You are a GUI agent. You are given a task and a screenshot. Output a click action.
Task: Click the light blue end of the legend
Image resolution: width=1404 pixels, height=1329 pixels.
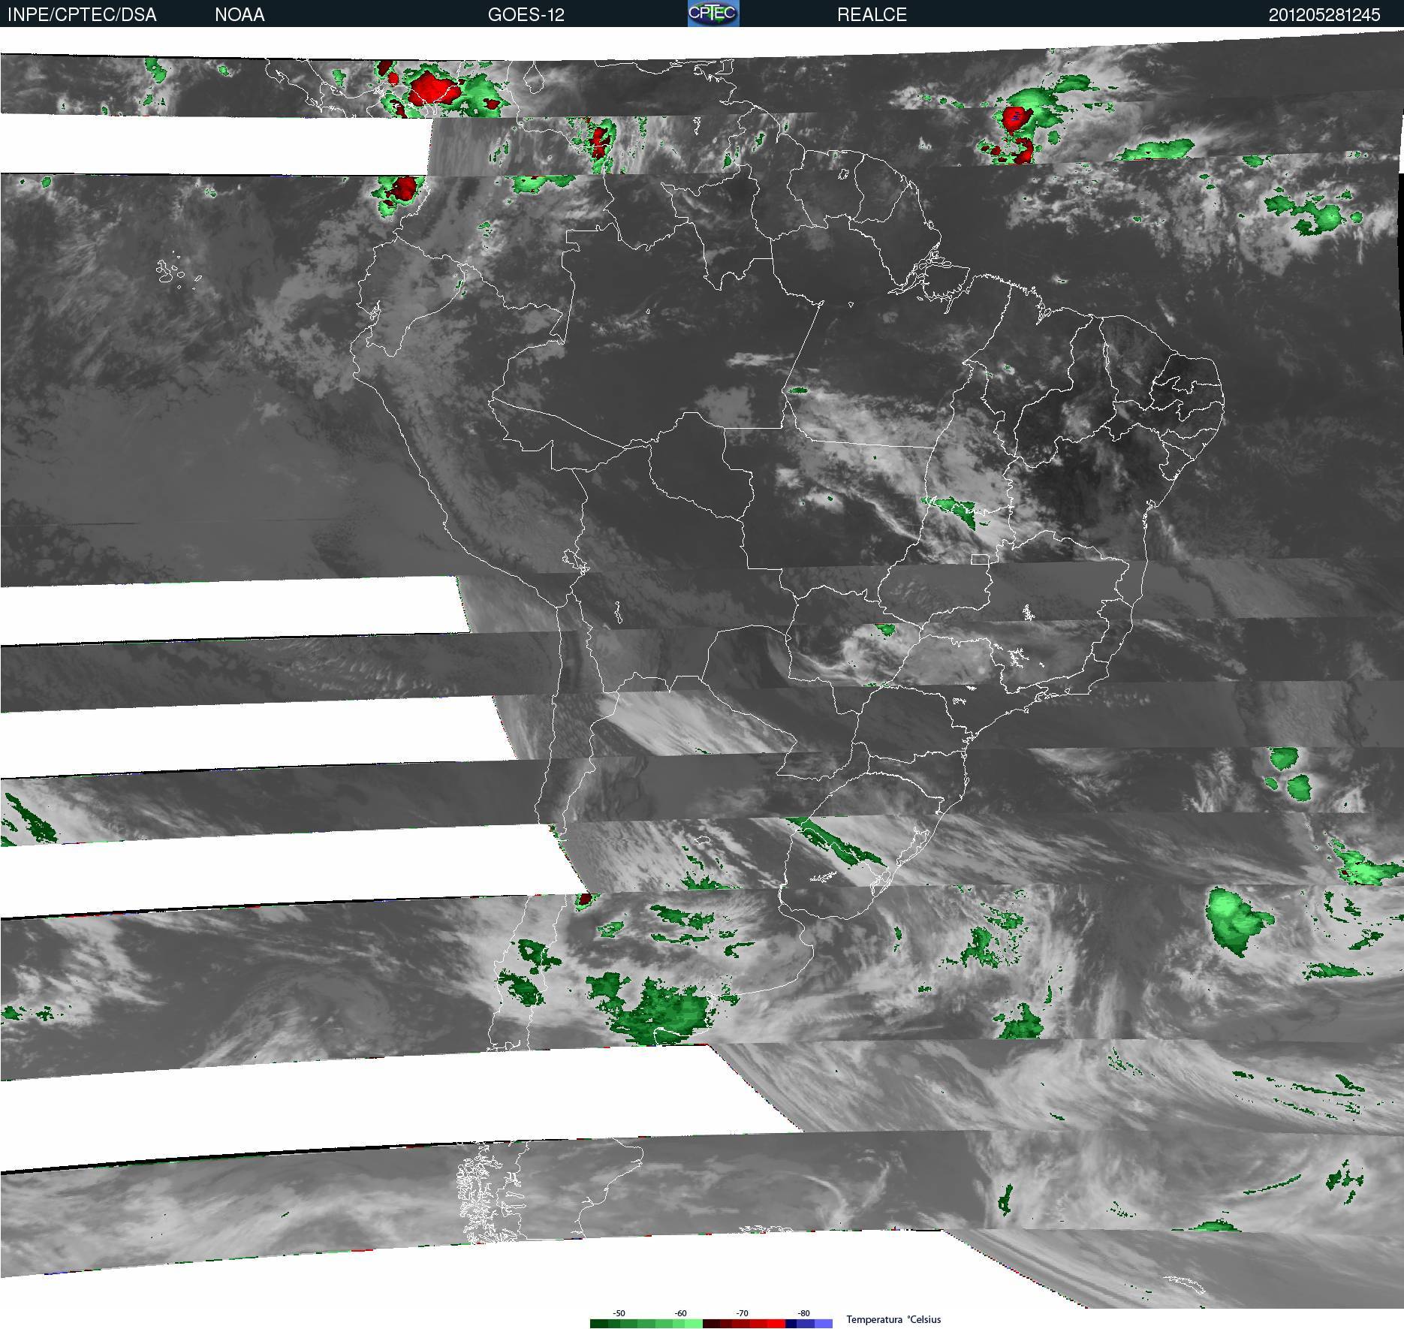coord(824,1324)
